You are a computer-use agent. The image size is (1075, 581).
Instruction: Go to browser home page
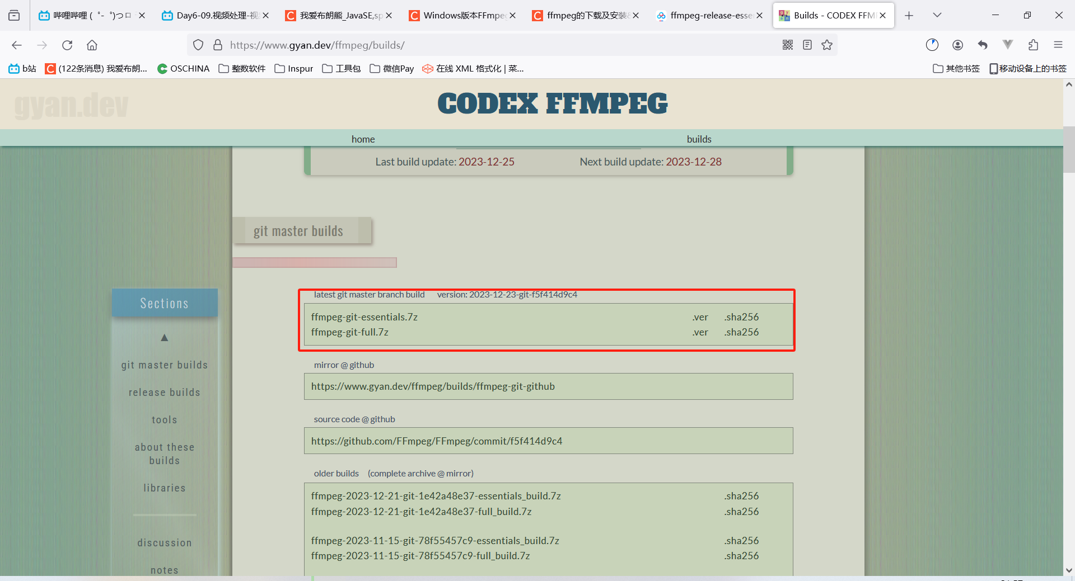click(x=92, y=45)
